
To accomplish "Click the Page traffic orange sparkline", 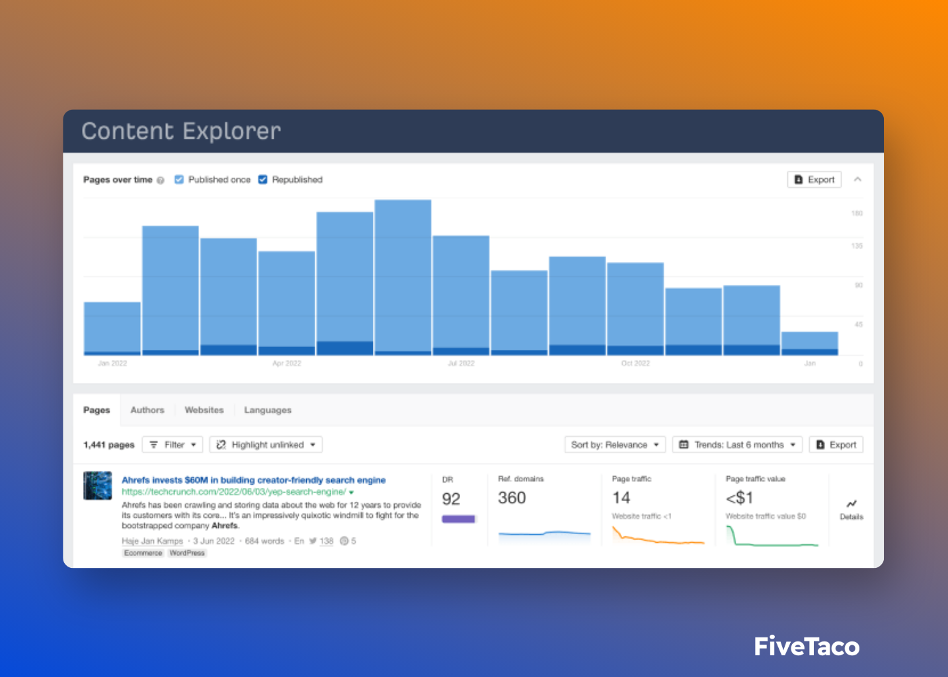I will (x=658, y=536).
